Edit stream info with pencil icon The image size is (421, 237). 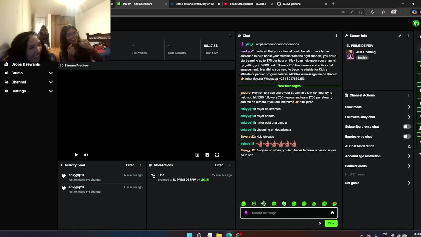click(x=400, y=36)
